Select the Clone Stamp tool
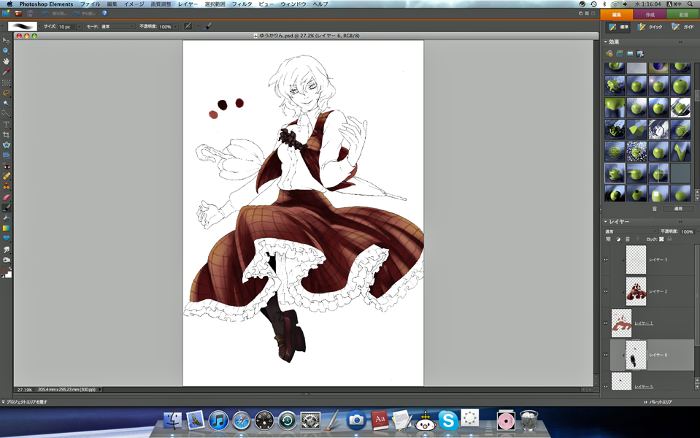700x438 pixels. (7, 187)
